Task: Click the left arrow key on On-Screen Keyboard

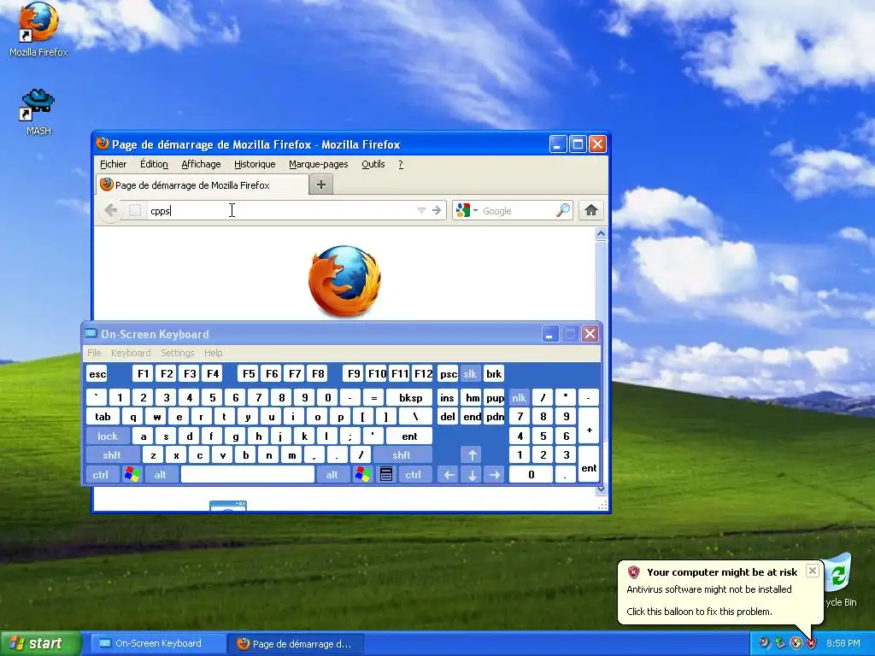Action: tap(449, 475)
